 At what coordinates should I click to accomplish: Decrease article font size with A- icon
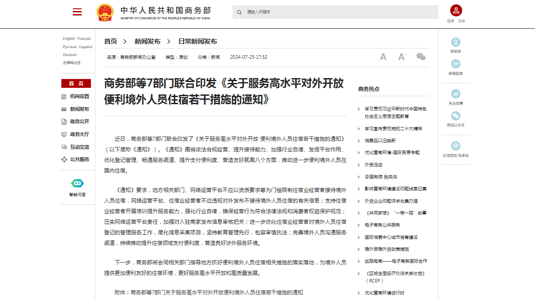(x=383, y=57)
